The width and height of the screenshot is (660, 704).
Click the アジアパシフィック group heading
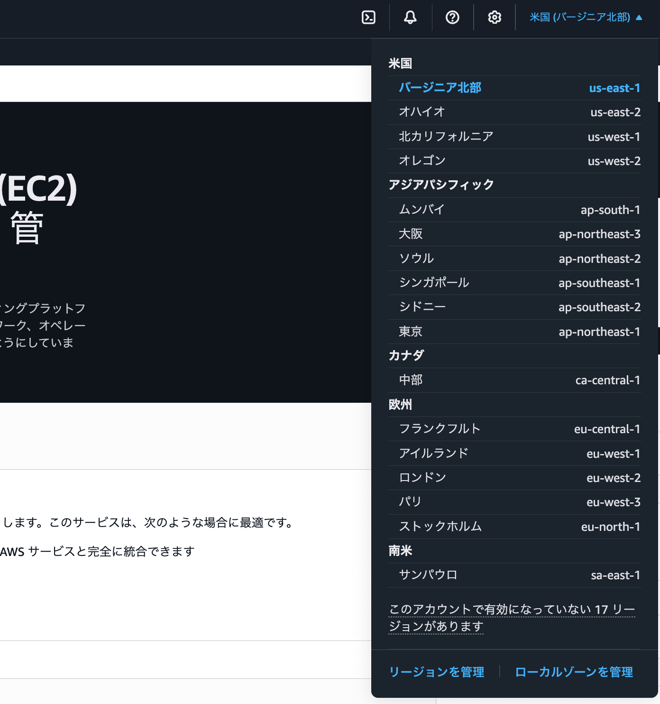(441, 185)
